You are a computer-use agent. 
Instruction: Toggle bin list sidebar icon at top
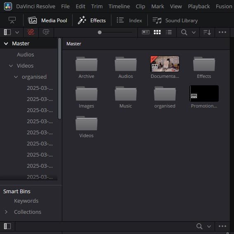pos(7,32)
